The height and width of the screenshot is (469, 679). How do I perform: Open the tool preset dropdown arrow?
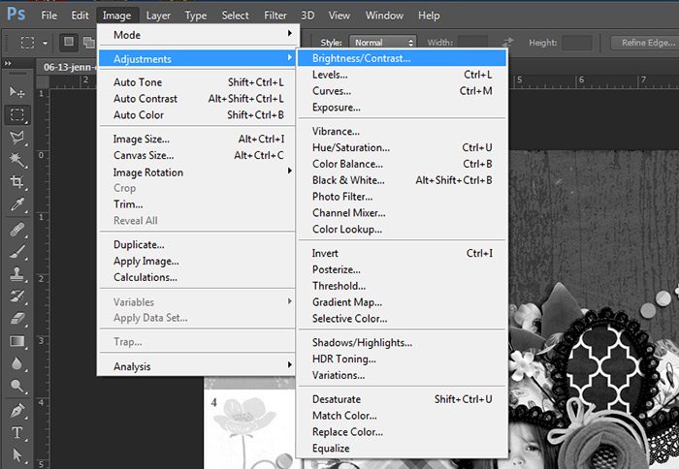point(45,43)
